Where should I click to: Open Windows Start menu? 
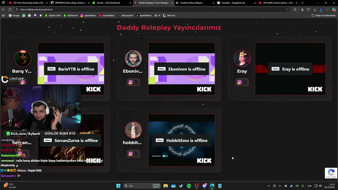[118, 186]
